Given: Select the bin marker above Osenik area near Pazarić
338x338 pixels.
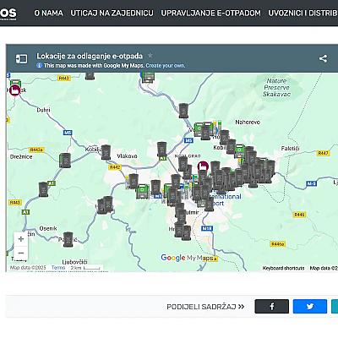Looking at the screenshot, I should click(x=68, y=239).
